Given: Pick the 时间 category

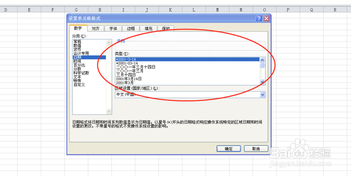Looking at the screenshot, I should 89,61.
